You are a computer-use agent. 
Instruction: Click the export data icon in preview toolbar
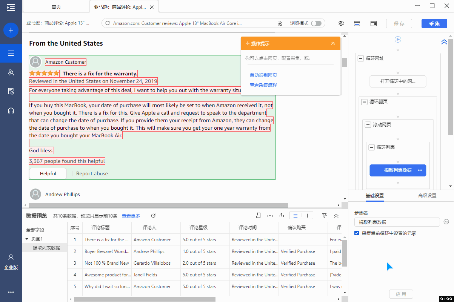click(x=281, y=216)
